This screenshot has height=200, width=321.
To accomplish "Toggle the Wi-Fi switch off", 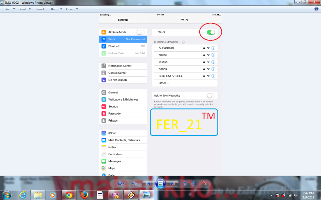I will pyautogui.click(x=211, y=32).
